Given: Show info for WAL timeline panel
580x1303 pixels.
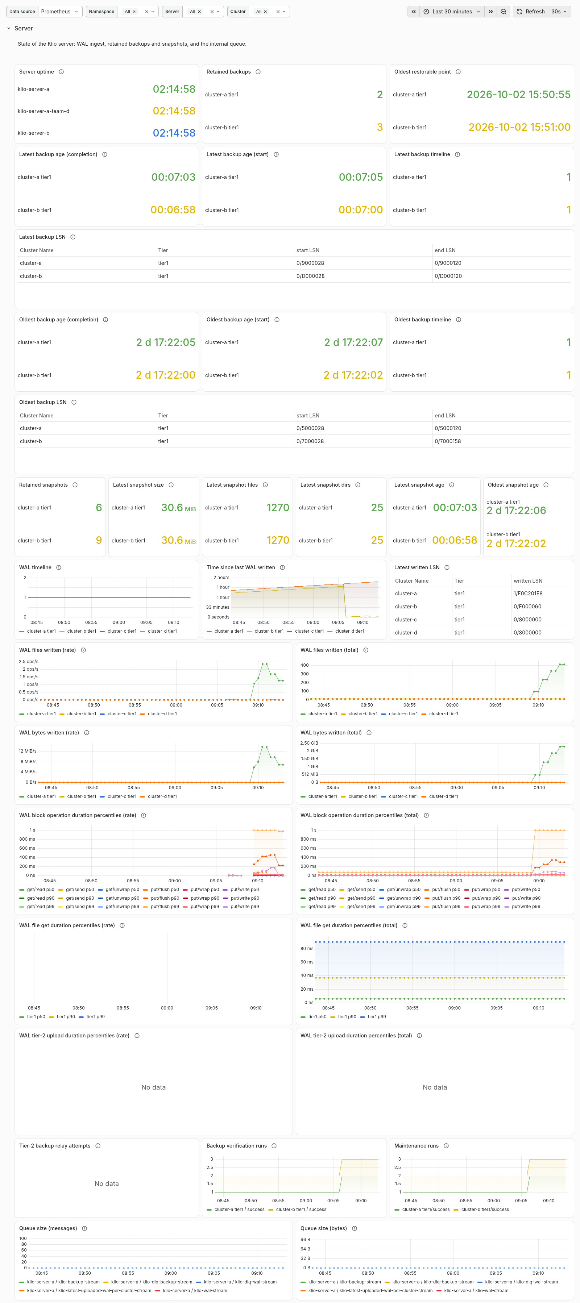Looking at the screenshot, I should point(59,567).
